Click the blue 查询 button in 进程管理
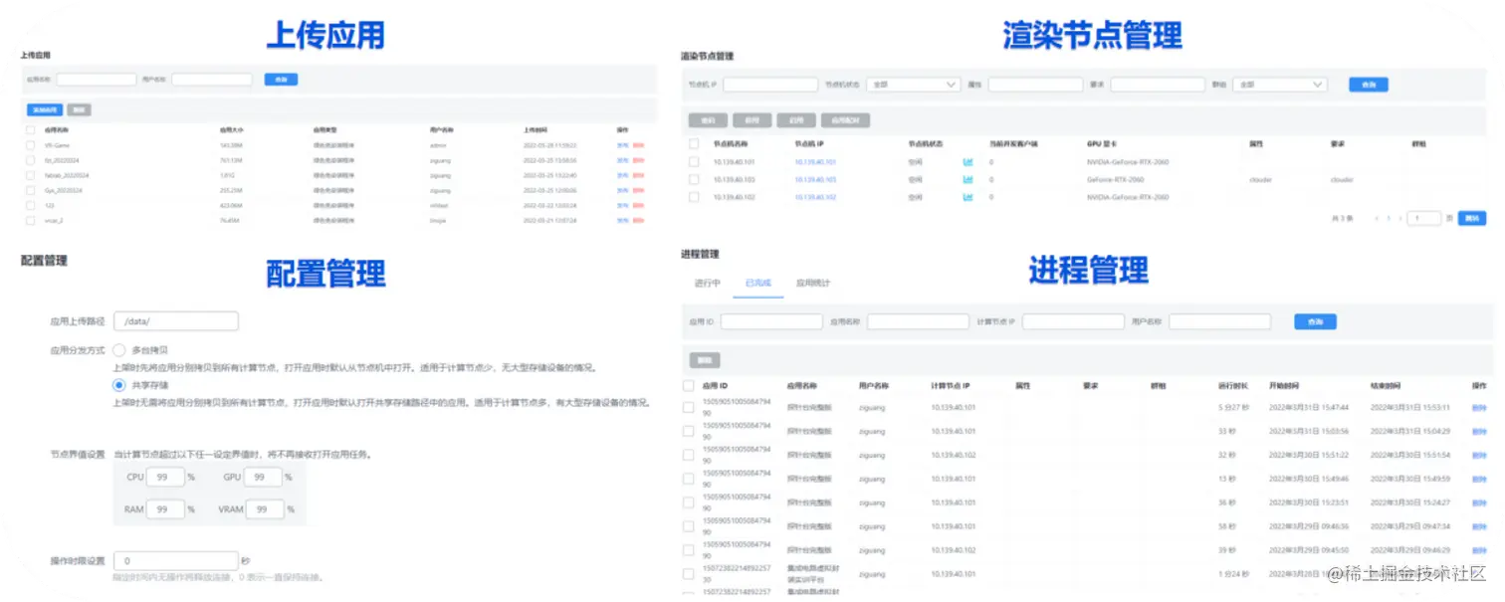Image resolution: width=1505 pixels, height=602 pixels. click(1314, 320)
